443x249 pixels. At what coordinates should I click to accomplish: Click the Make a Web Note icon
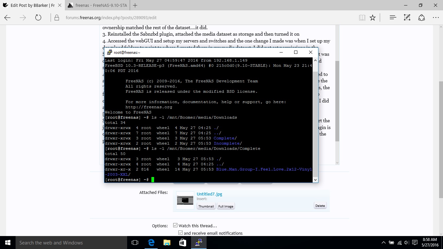(407, 18)
